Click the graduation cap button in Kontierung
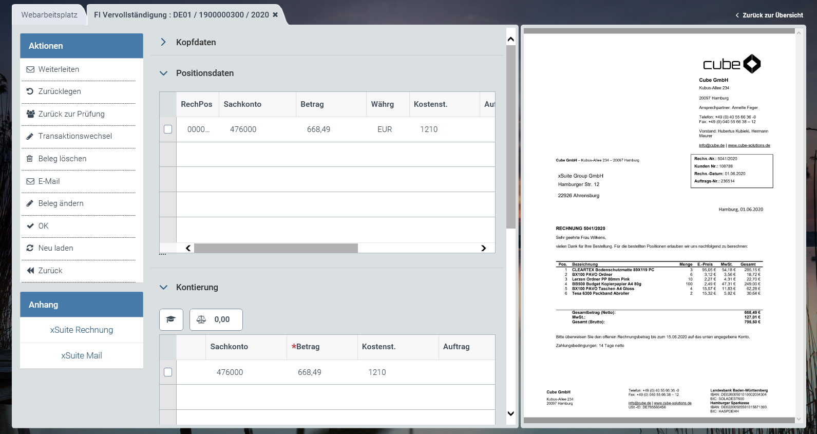Image resolution: width=817 pixels, height=434 pixels. coord(171,319)
